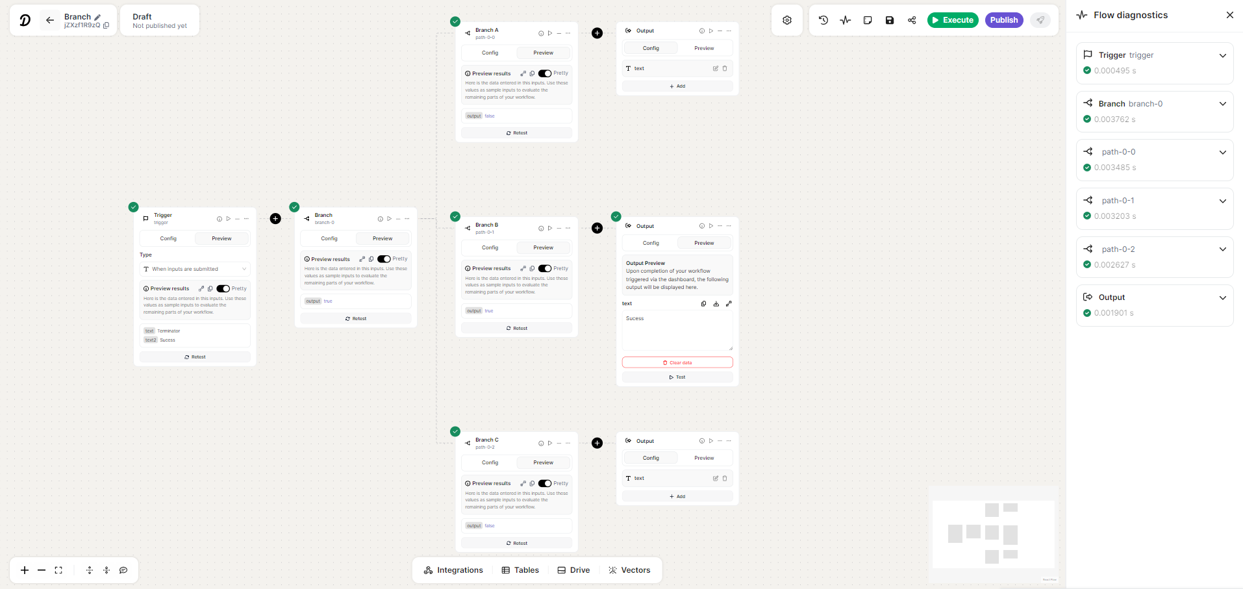1243x589 pixels.
Task: Expand the Trigger diagnostics entry
Action: (1222, 55)
